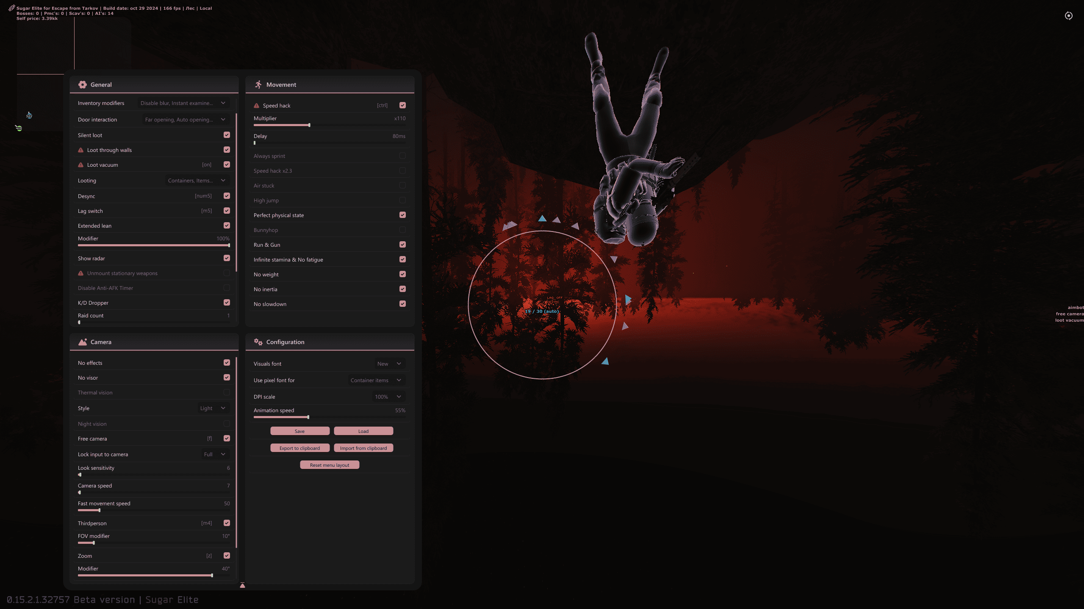Click the Sugar Elite logo icon at top left
1084x609 pixels.
coord(11,8)
